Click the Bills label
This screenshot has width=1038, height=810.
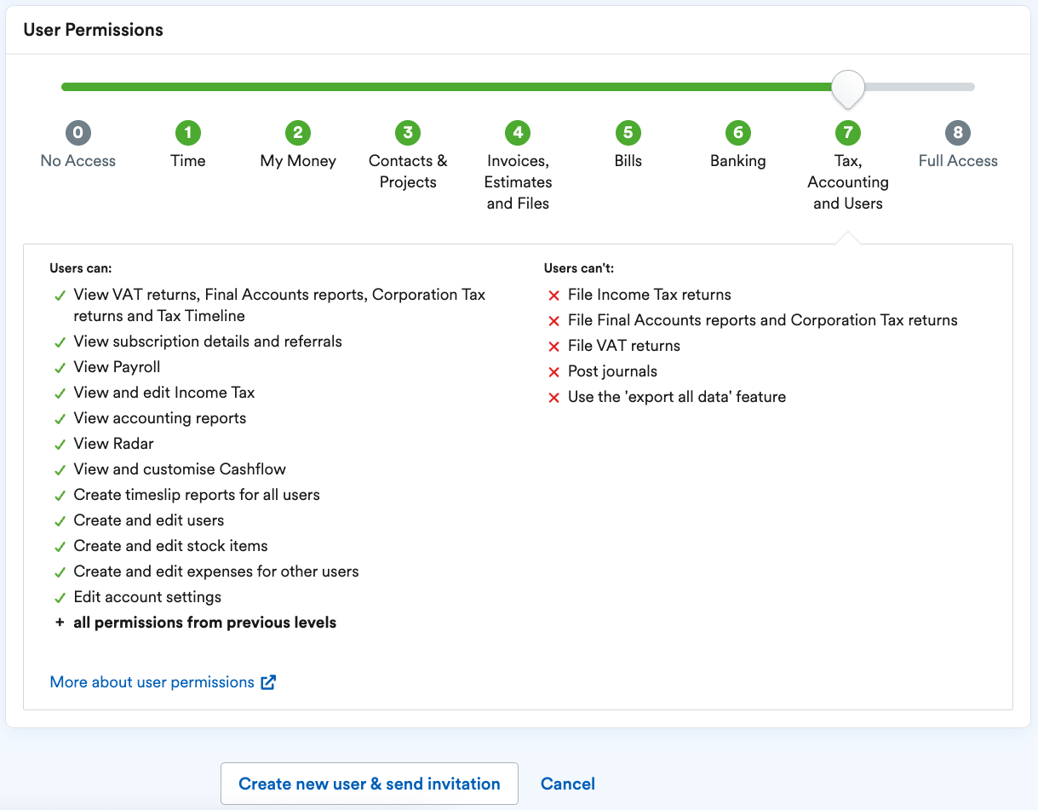point(628,161)
